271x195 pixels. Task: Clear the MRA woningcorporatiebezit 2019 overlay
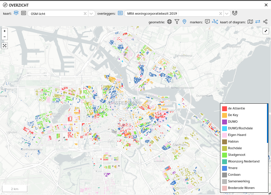click(220, 14)
